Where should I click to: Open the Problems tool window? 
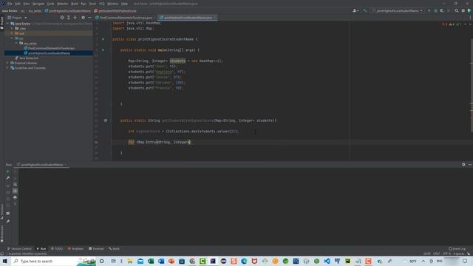[75, 249]
